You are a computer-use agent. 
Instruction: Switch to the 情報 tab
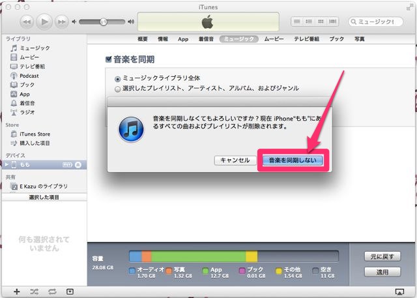(x=163, y=39)
